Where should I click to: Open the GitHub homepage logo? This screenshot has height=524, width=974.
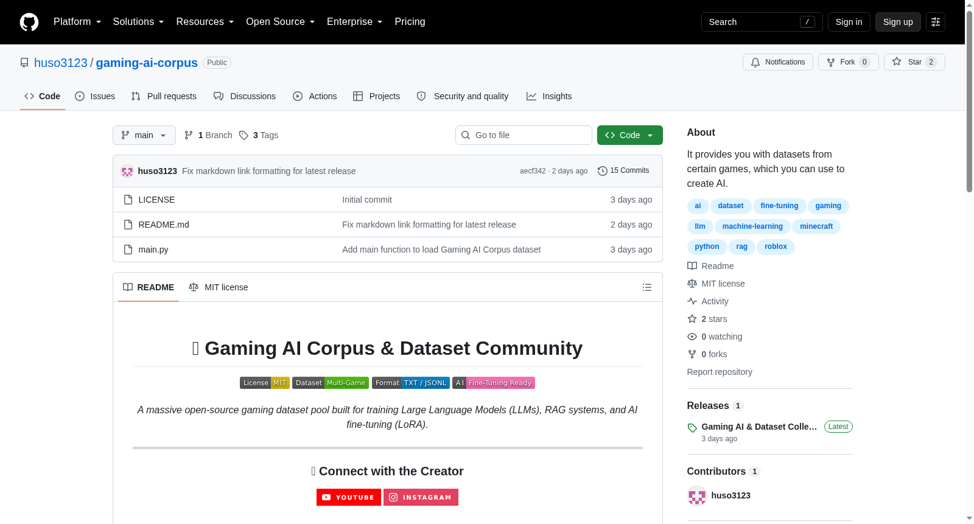pyautogui.click(x=29, y=22)
